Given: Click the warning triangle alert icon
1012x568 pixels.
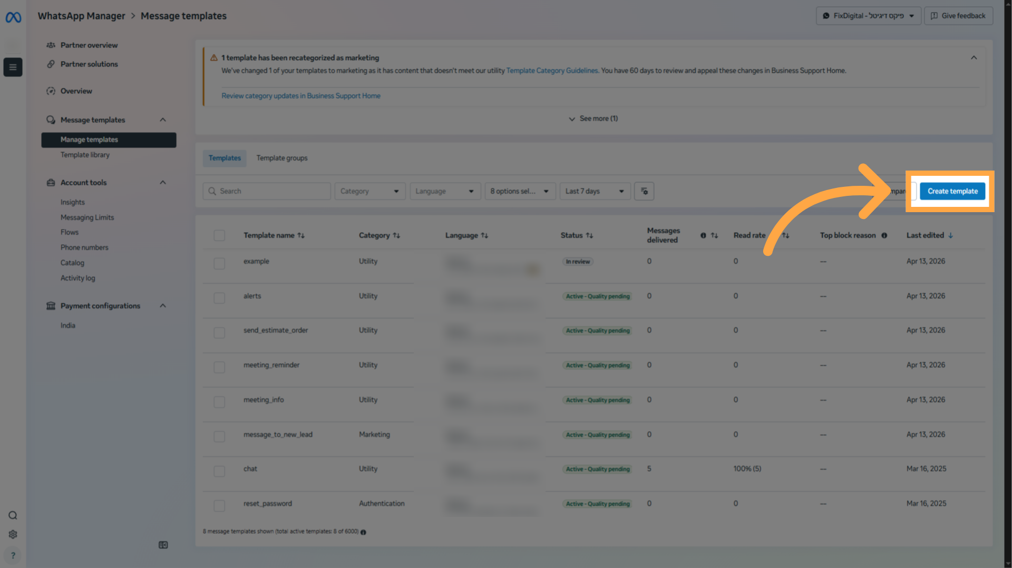Looking at the screenshot, I should pos(214,58).
